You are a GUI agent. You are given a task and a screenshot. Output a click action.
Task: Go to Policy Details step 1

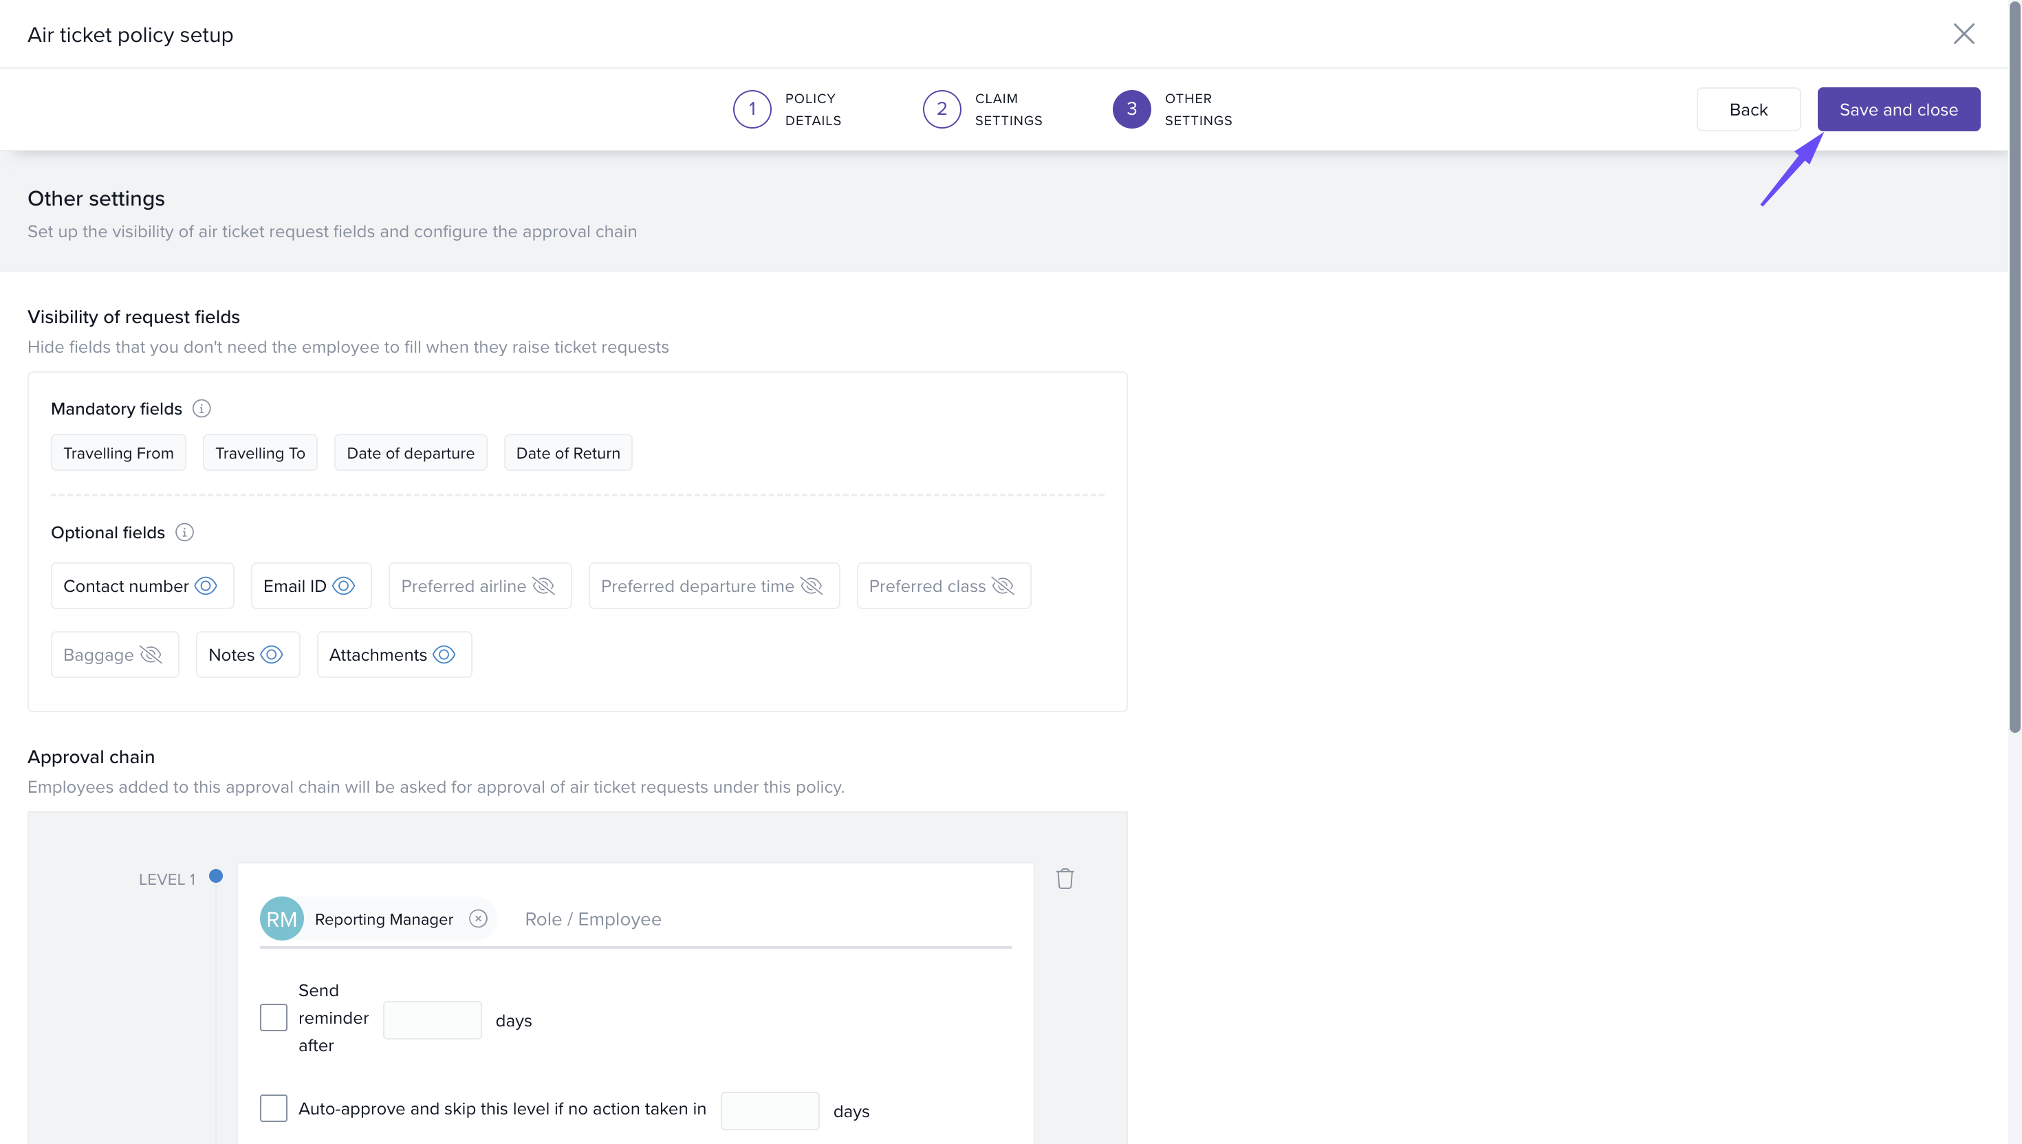752,109
